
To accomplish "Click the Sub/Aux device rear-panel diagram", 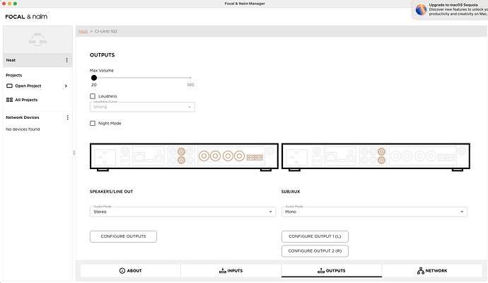I will tap(376, 157).
